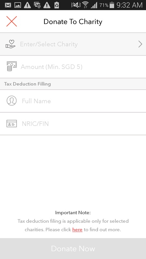Focus the NRIC/FIN input field
This screenshot has width=146, height=259.
point(73,124)
